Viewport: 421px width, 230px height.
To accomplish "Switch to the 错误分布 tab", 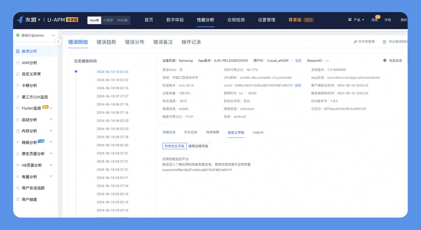I will (134, 42).
